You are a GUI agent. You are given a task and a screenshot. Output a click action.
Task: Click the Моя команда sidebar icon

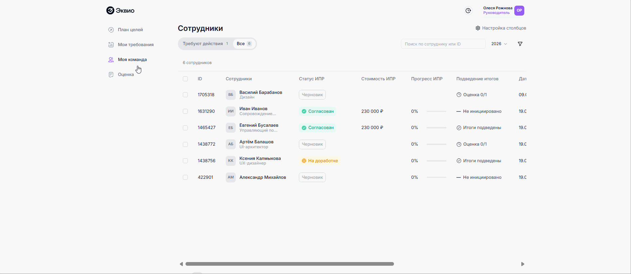[111, 60]
